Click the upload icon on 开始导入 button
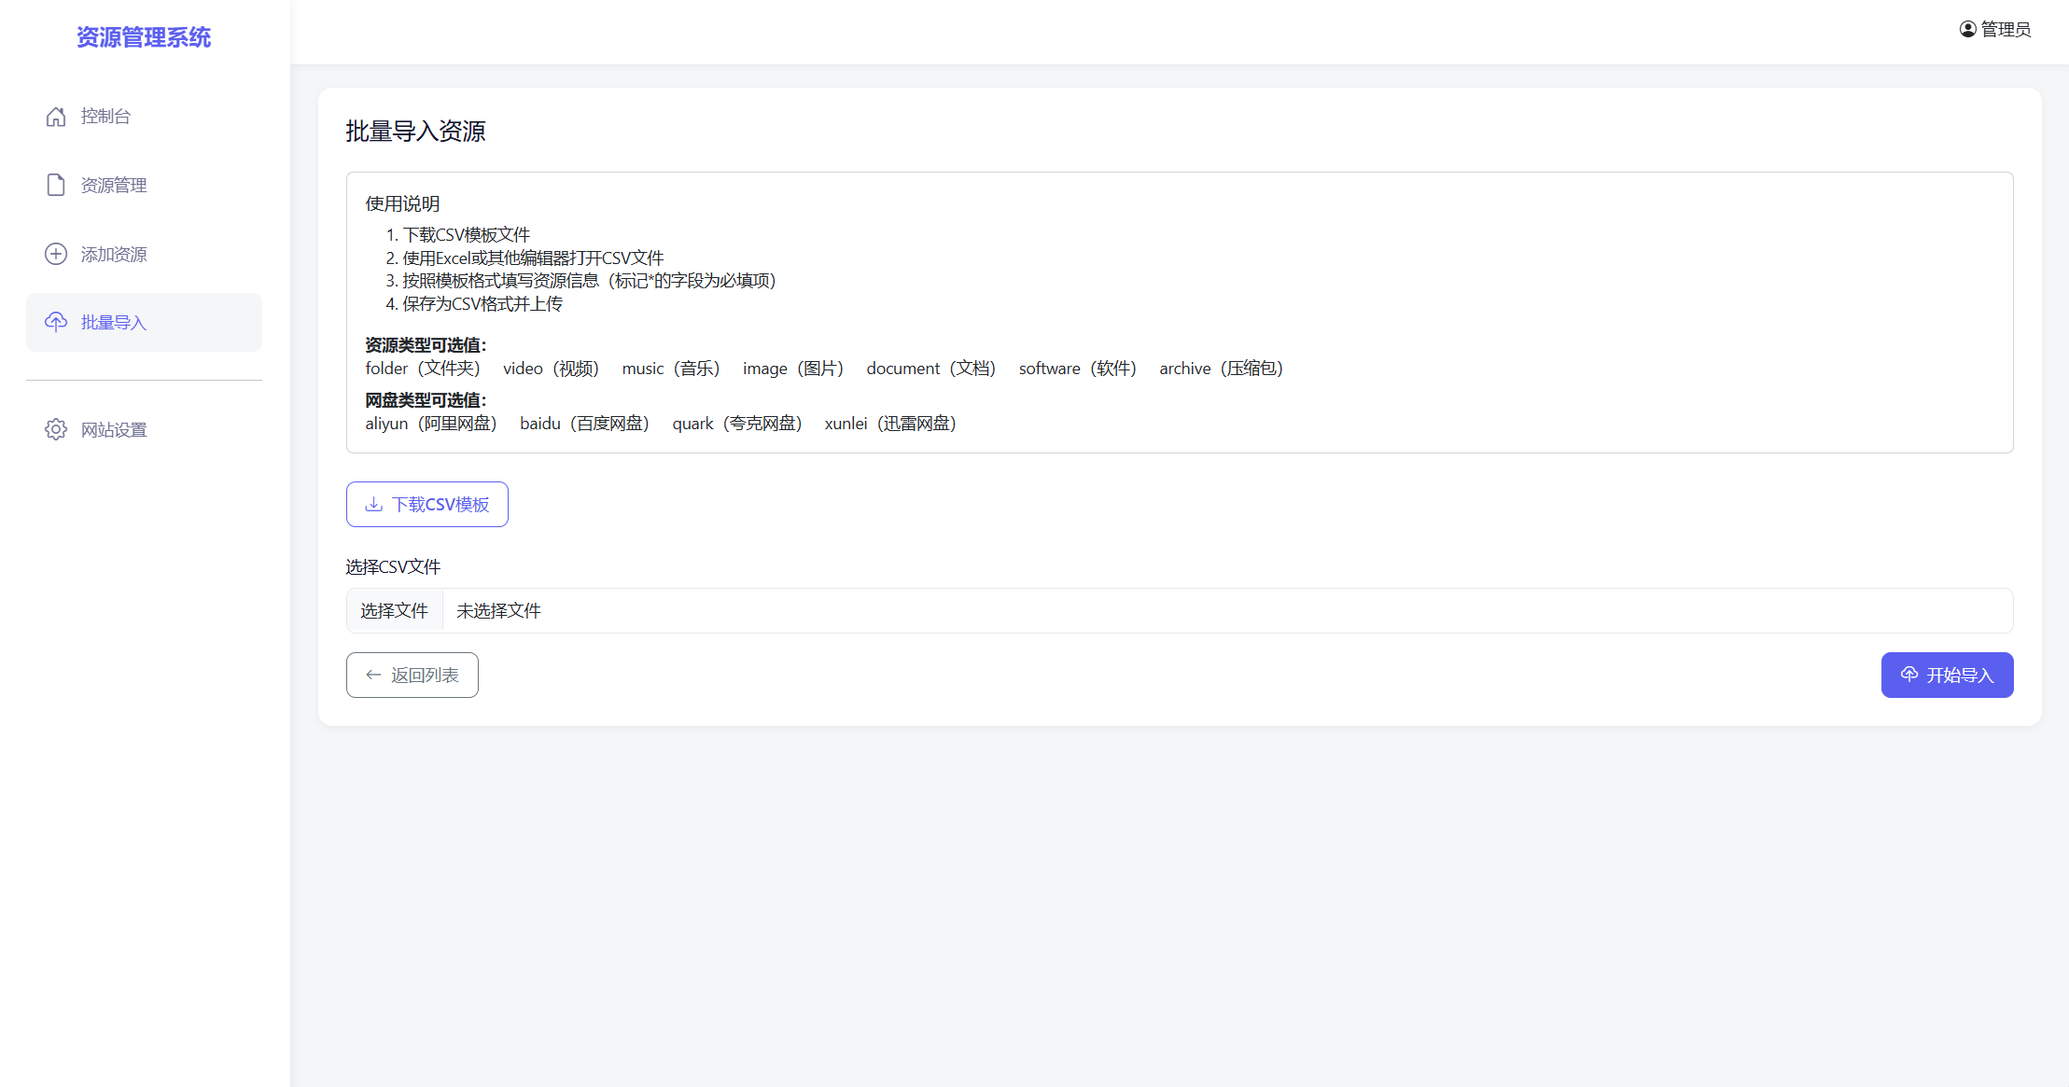The width and height of the screenshot is (2069, 1087). point(1908,675)
